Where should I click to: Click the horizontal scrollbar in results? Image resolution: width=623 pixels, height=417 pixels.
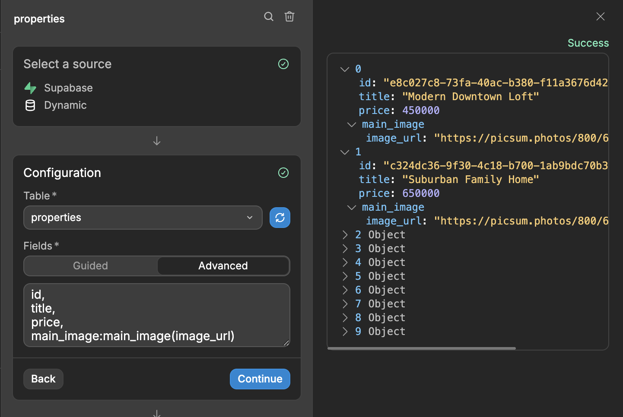(x=422, y=348)
